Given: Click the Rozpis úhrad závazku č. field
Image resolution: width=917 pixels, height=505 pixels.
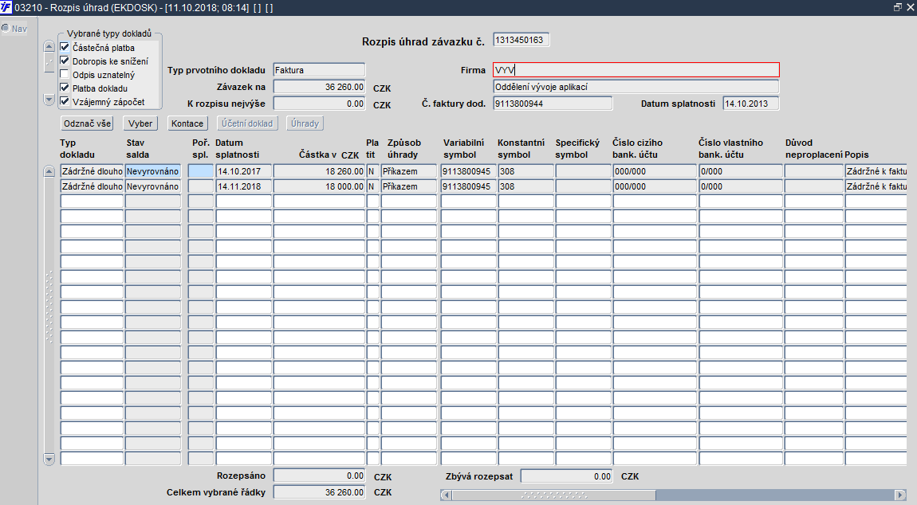Looking at the screenshot, I should [x=521, y=40].
